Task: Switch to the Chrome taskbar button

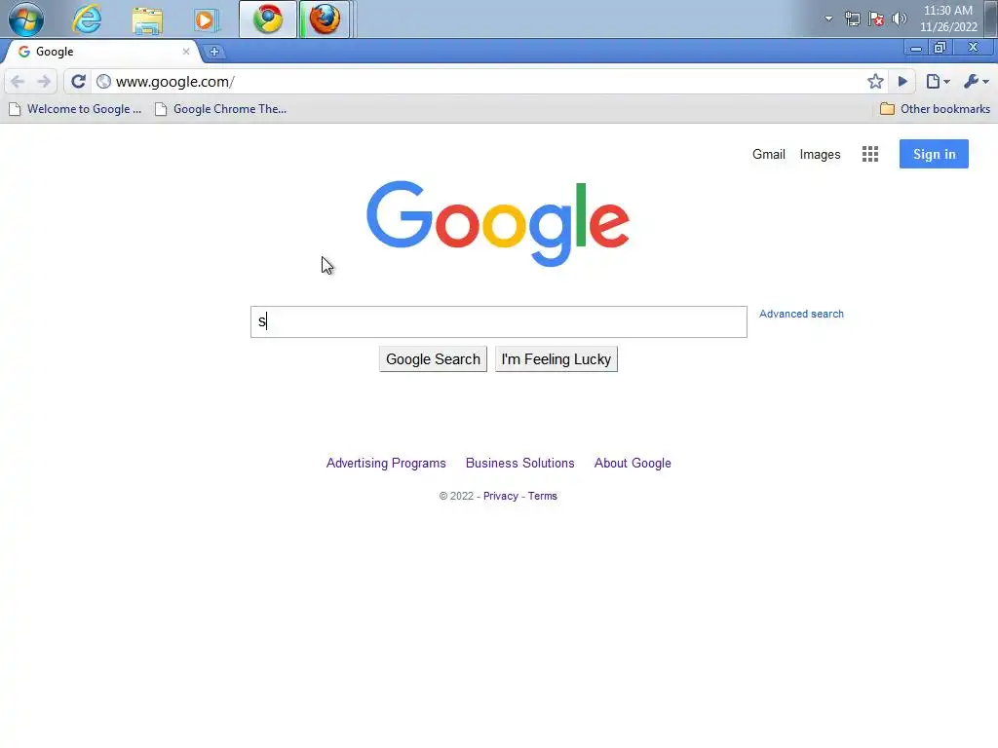Action: (268, 19)
